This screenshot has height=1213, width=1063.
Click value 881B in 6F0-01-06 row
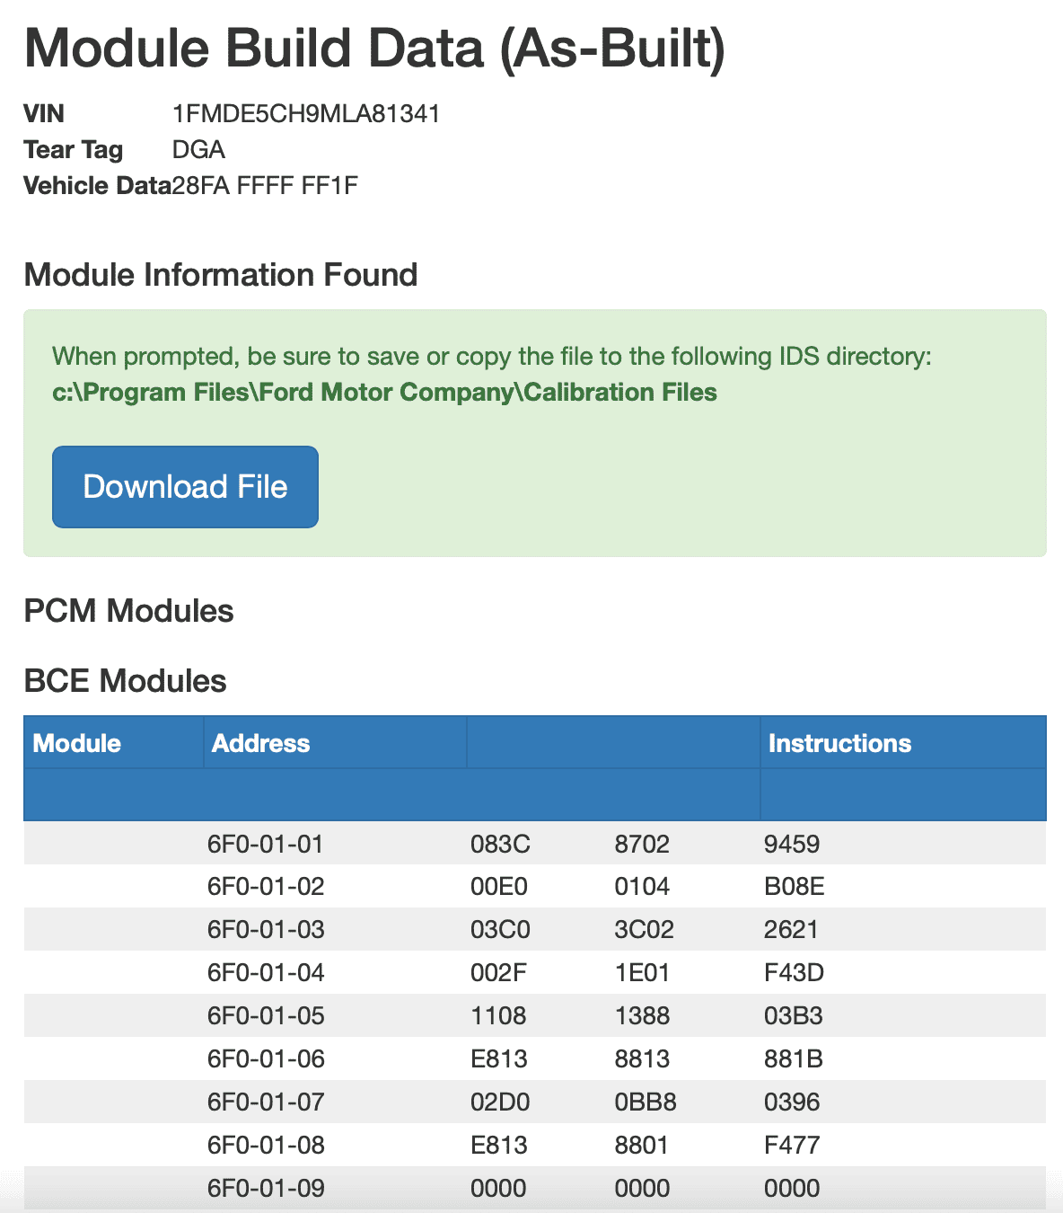click(x=794, y=1058)
